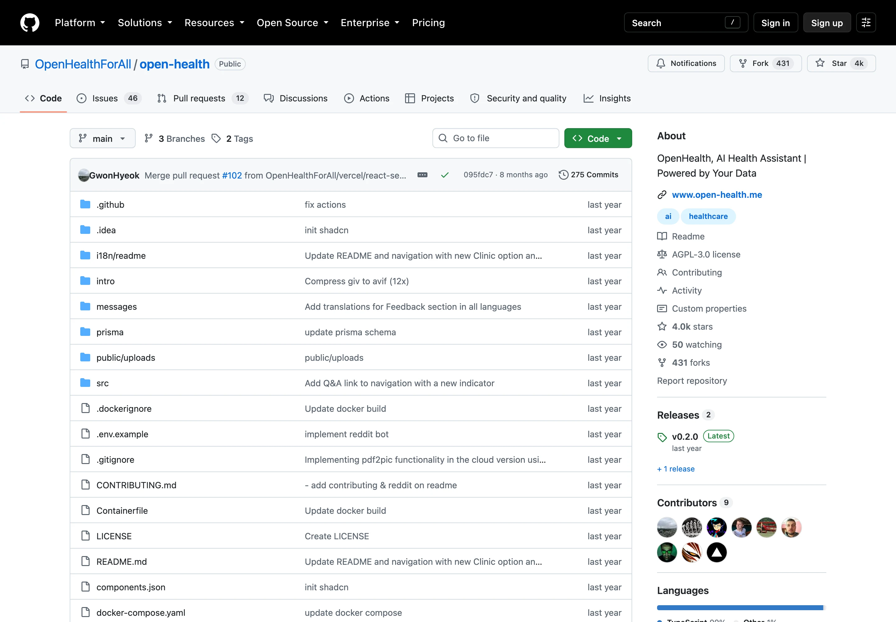Open the .github folder icon
896x622 pixels.
[85, 204]
